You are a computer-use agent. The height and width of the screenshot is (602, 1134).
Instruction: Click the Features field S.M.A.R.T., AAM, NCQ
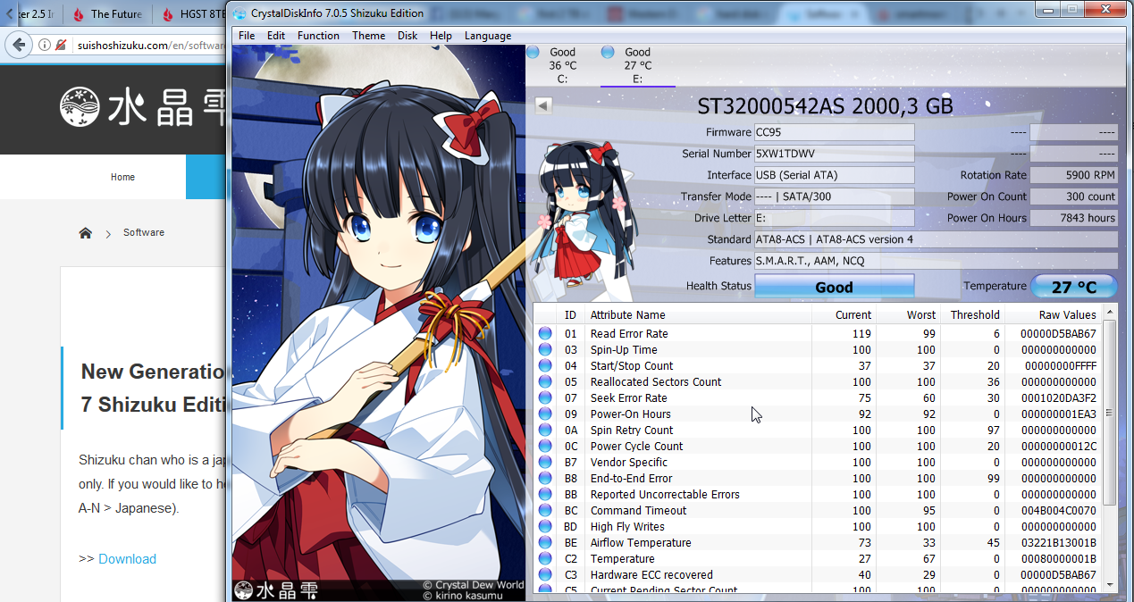point(936,261)
